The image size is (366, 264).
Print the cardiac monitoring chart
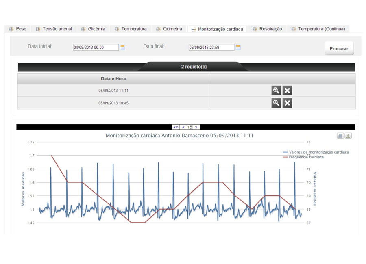pyautogui.click(x=341, y=136)
